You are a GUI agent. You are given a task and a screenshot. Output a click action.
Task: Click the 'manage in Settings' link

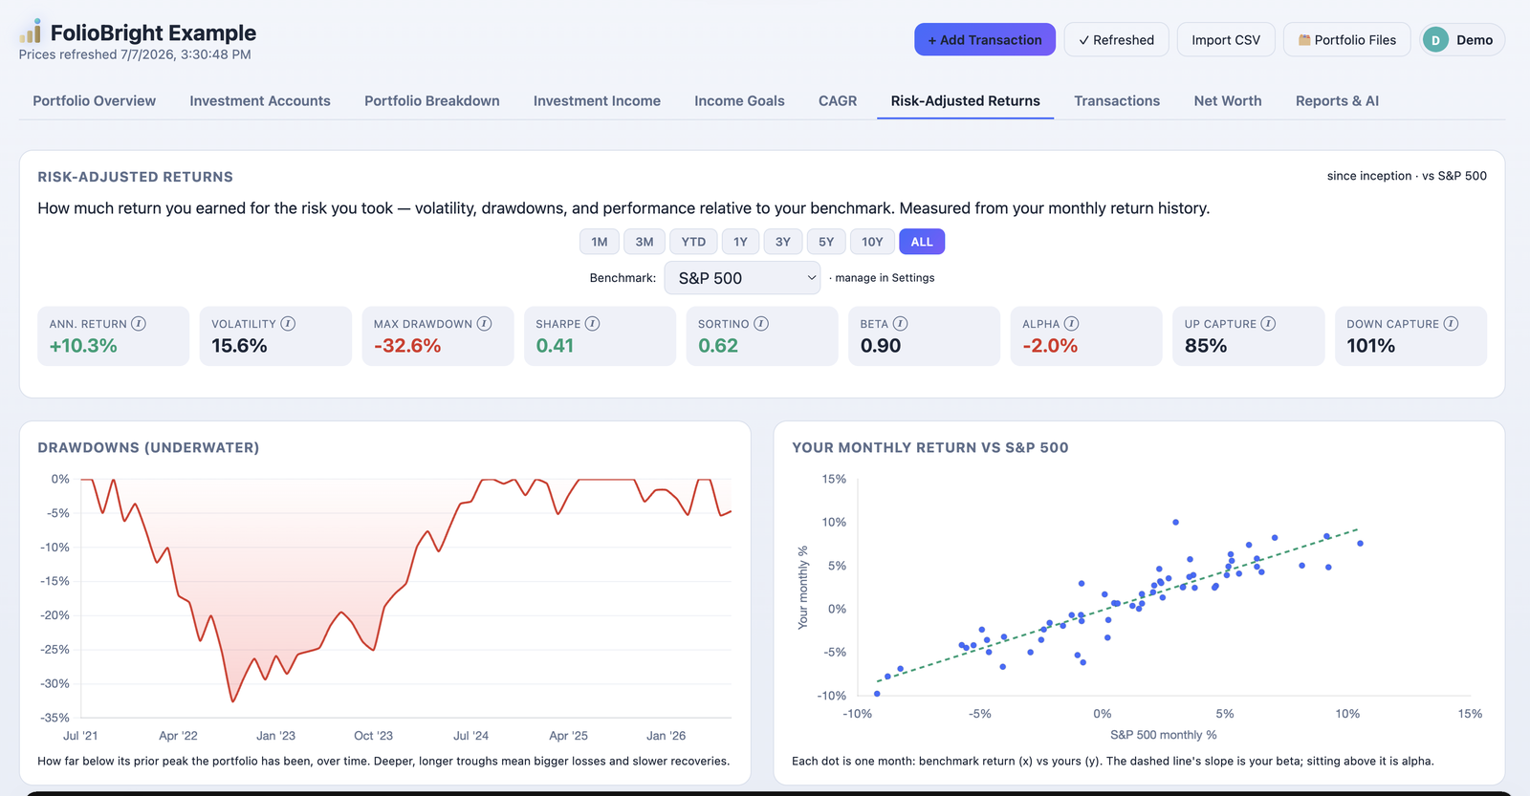[885, 278]
